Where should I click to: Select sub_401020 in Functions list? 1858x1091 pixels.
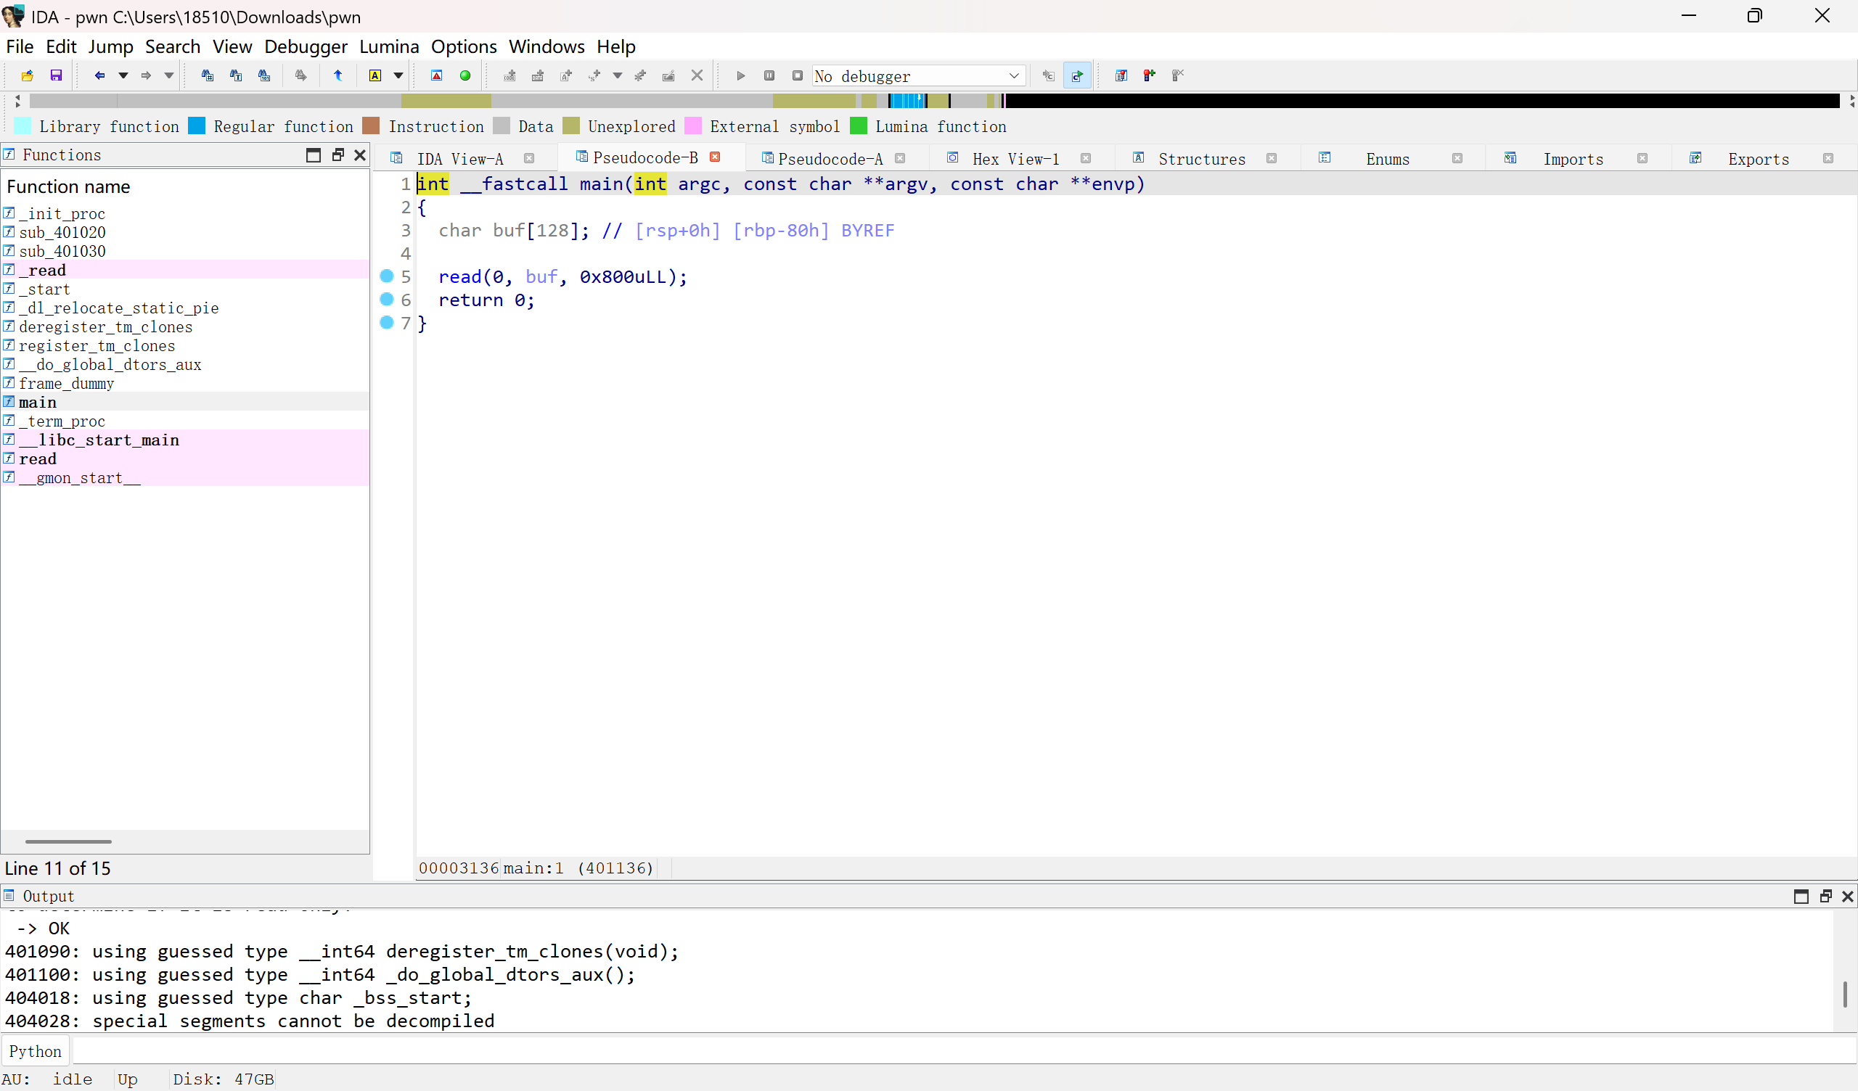[x=184, y=232]
